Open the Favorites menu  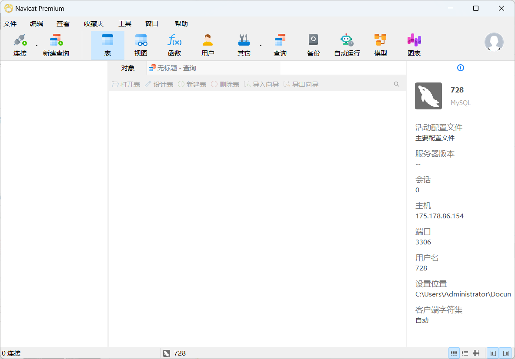click(x=94, y=24)
